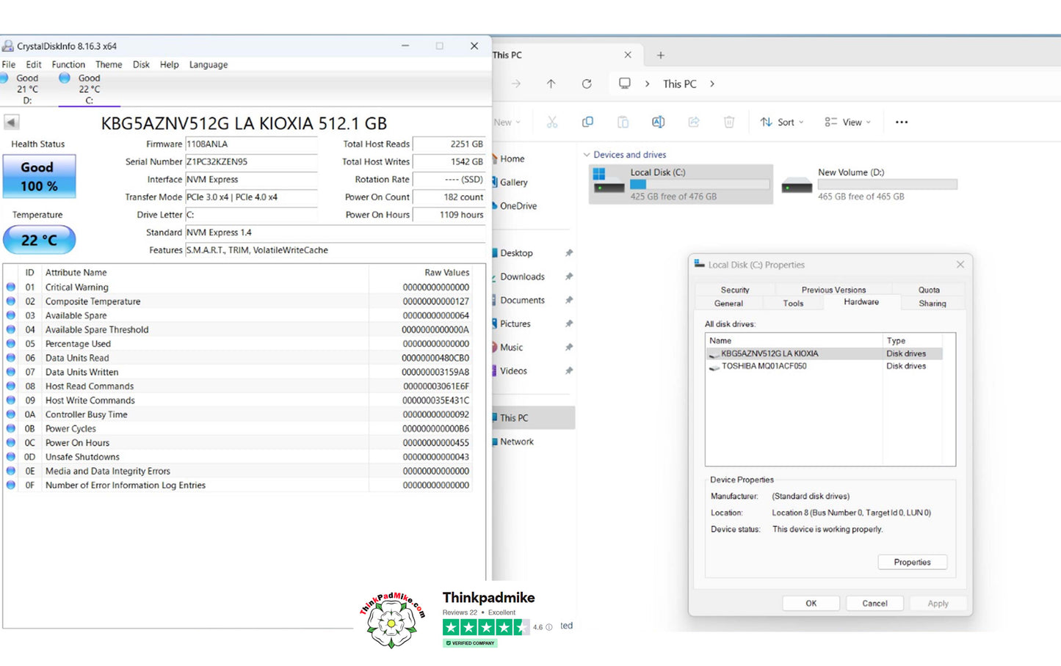
Task: Click the Rename icon in Explorer toolbar
Action: pos(658,122)
